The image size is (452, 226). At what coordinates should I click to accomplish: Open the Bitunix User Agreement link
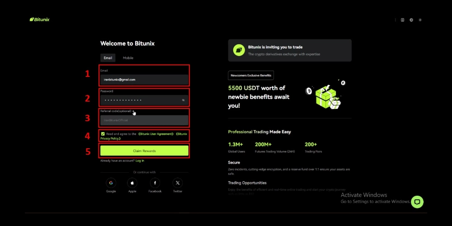point(156,134)
